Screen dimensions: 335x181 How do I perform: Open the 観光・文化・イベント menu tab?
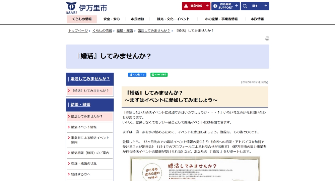(x=173, y=19)
